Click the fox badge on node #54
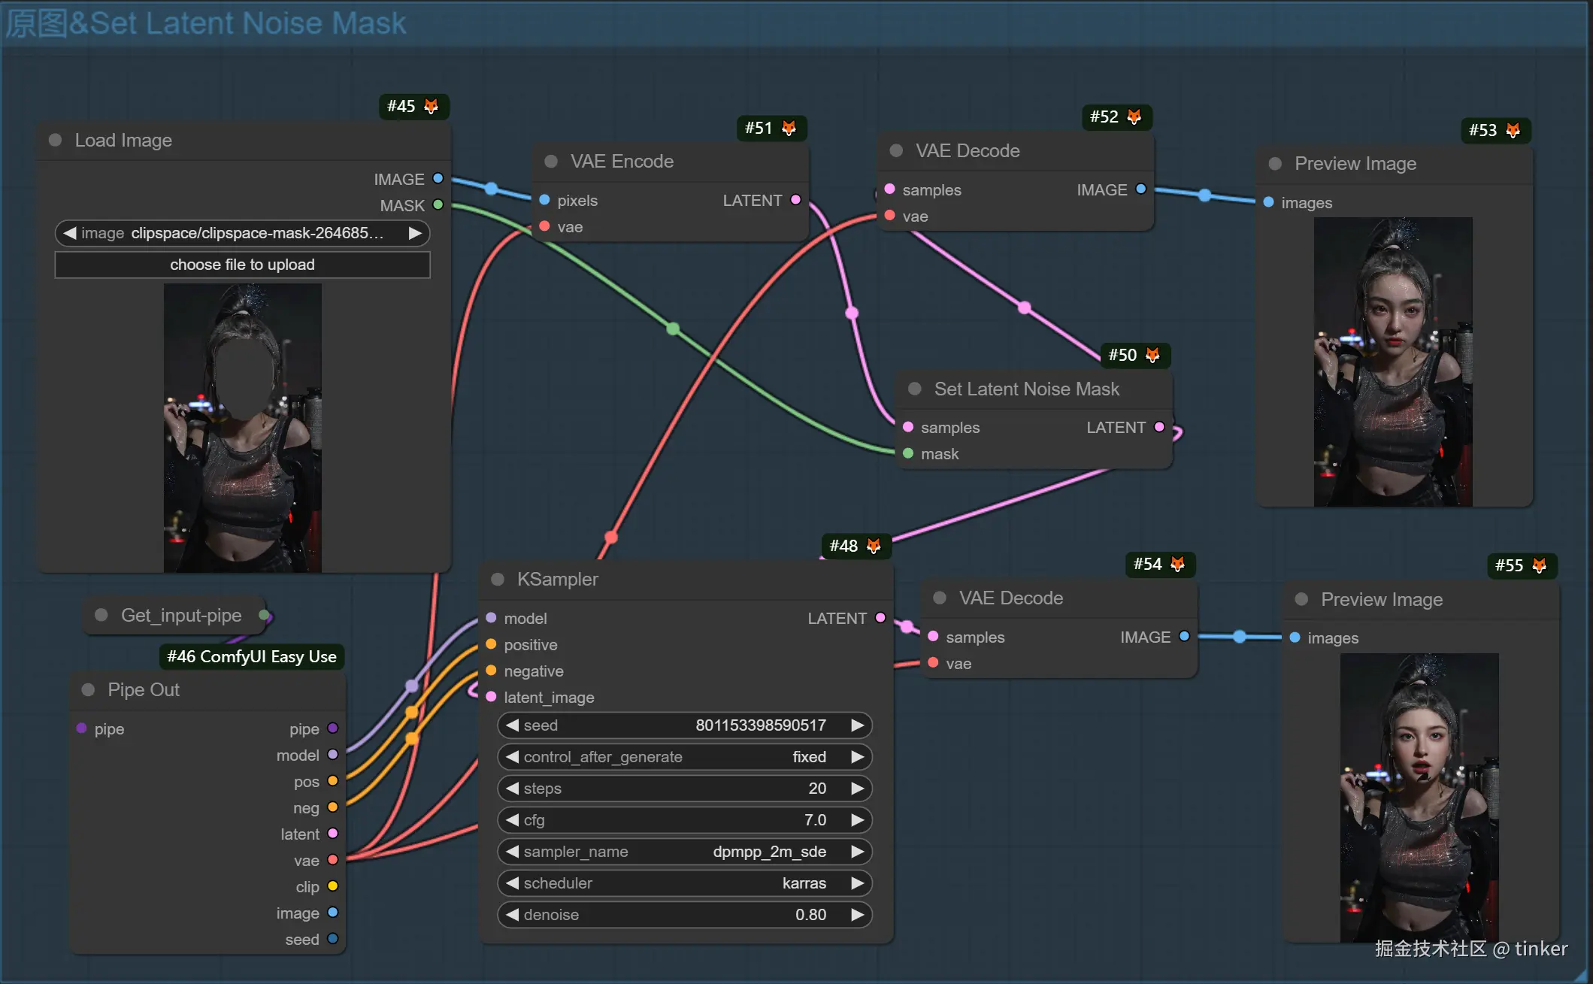 1178,565
